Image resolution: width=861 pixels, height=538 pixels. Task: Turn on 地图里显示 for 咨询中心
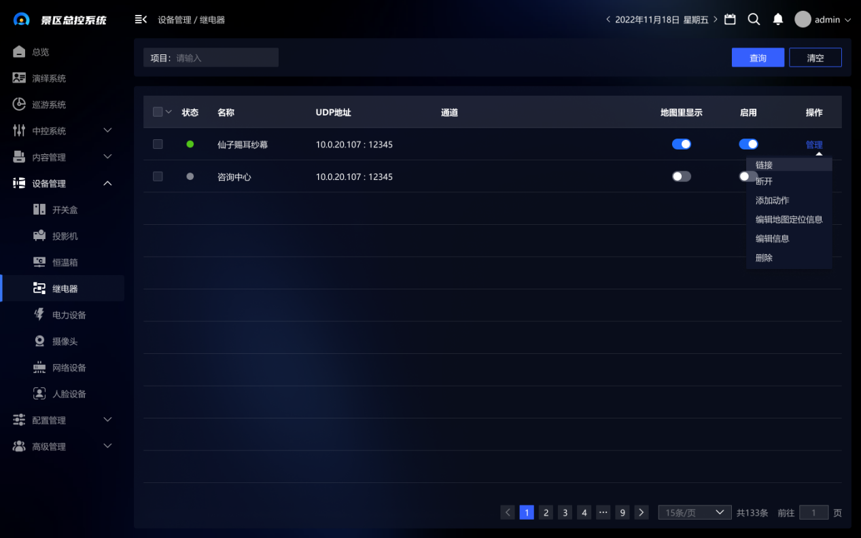(681, 177)
